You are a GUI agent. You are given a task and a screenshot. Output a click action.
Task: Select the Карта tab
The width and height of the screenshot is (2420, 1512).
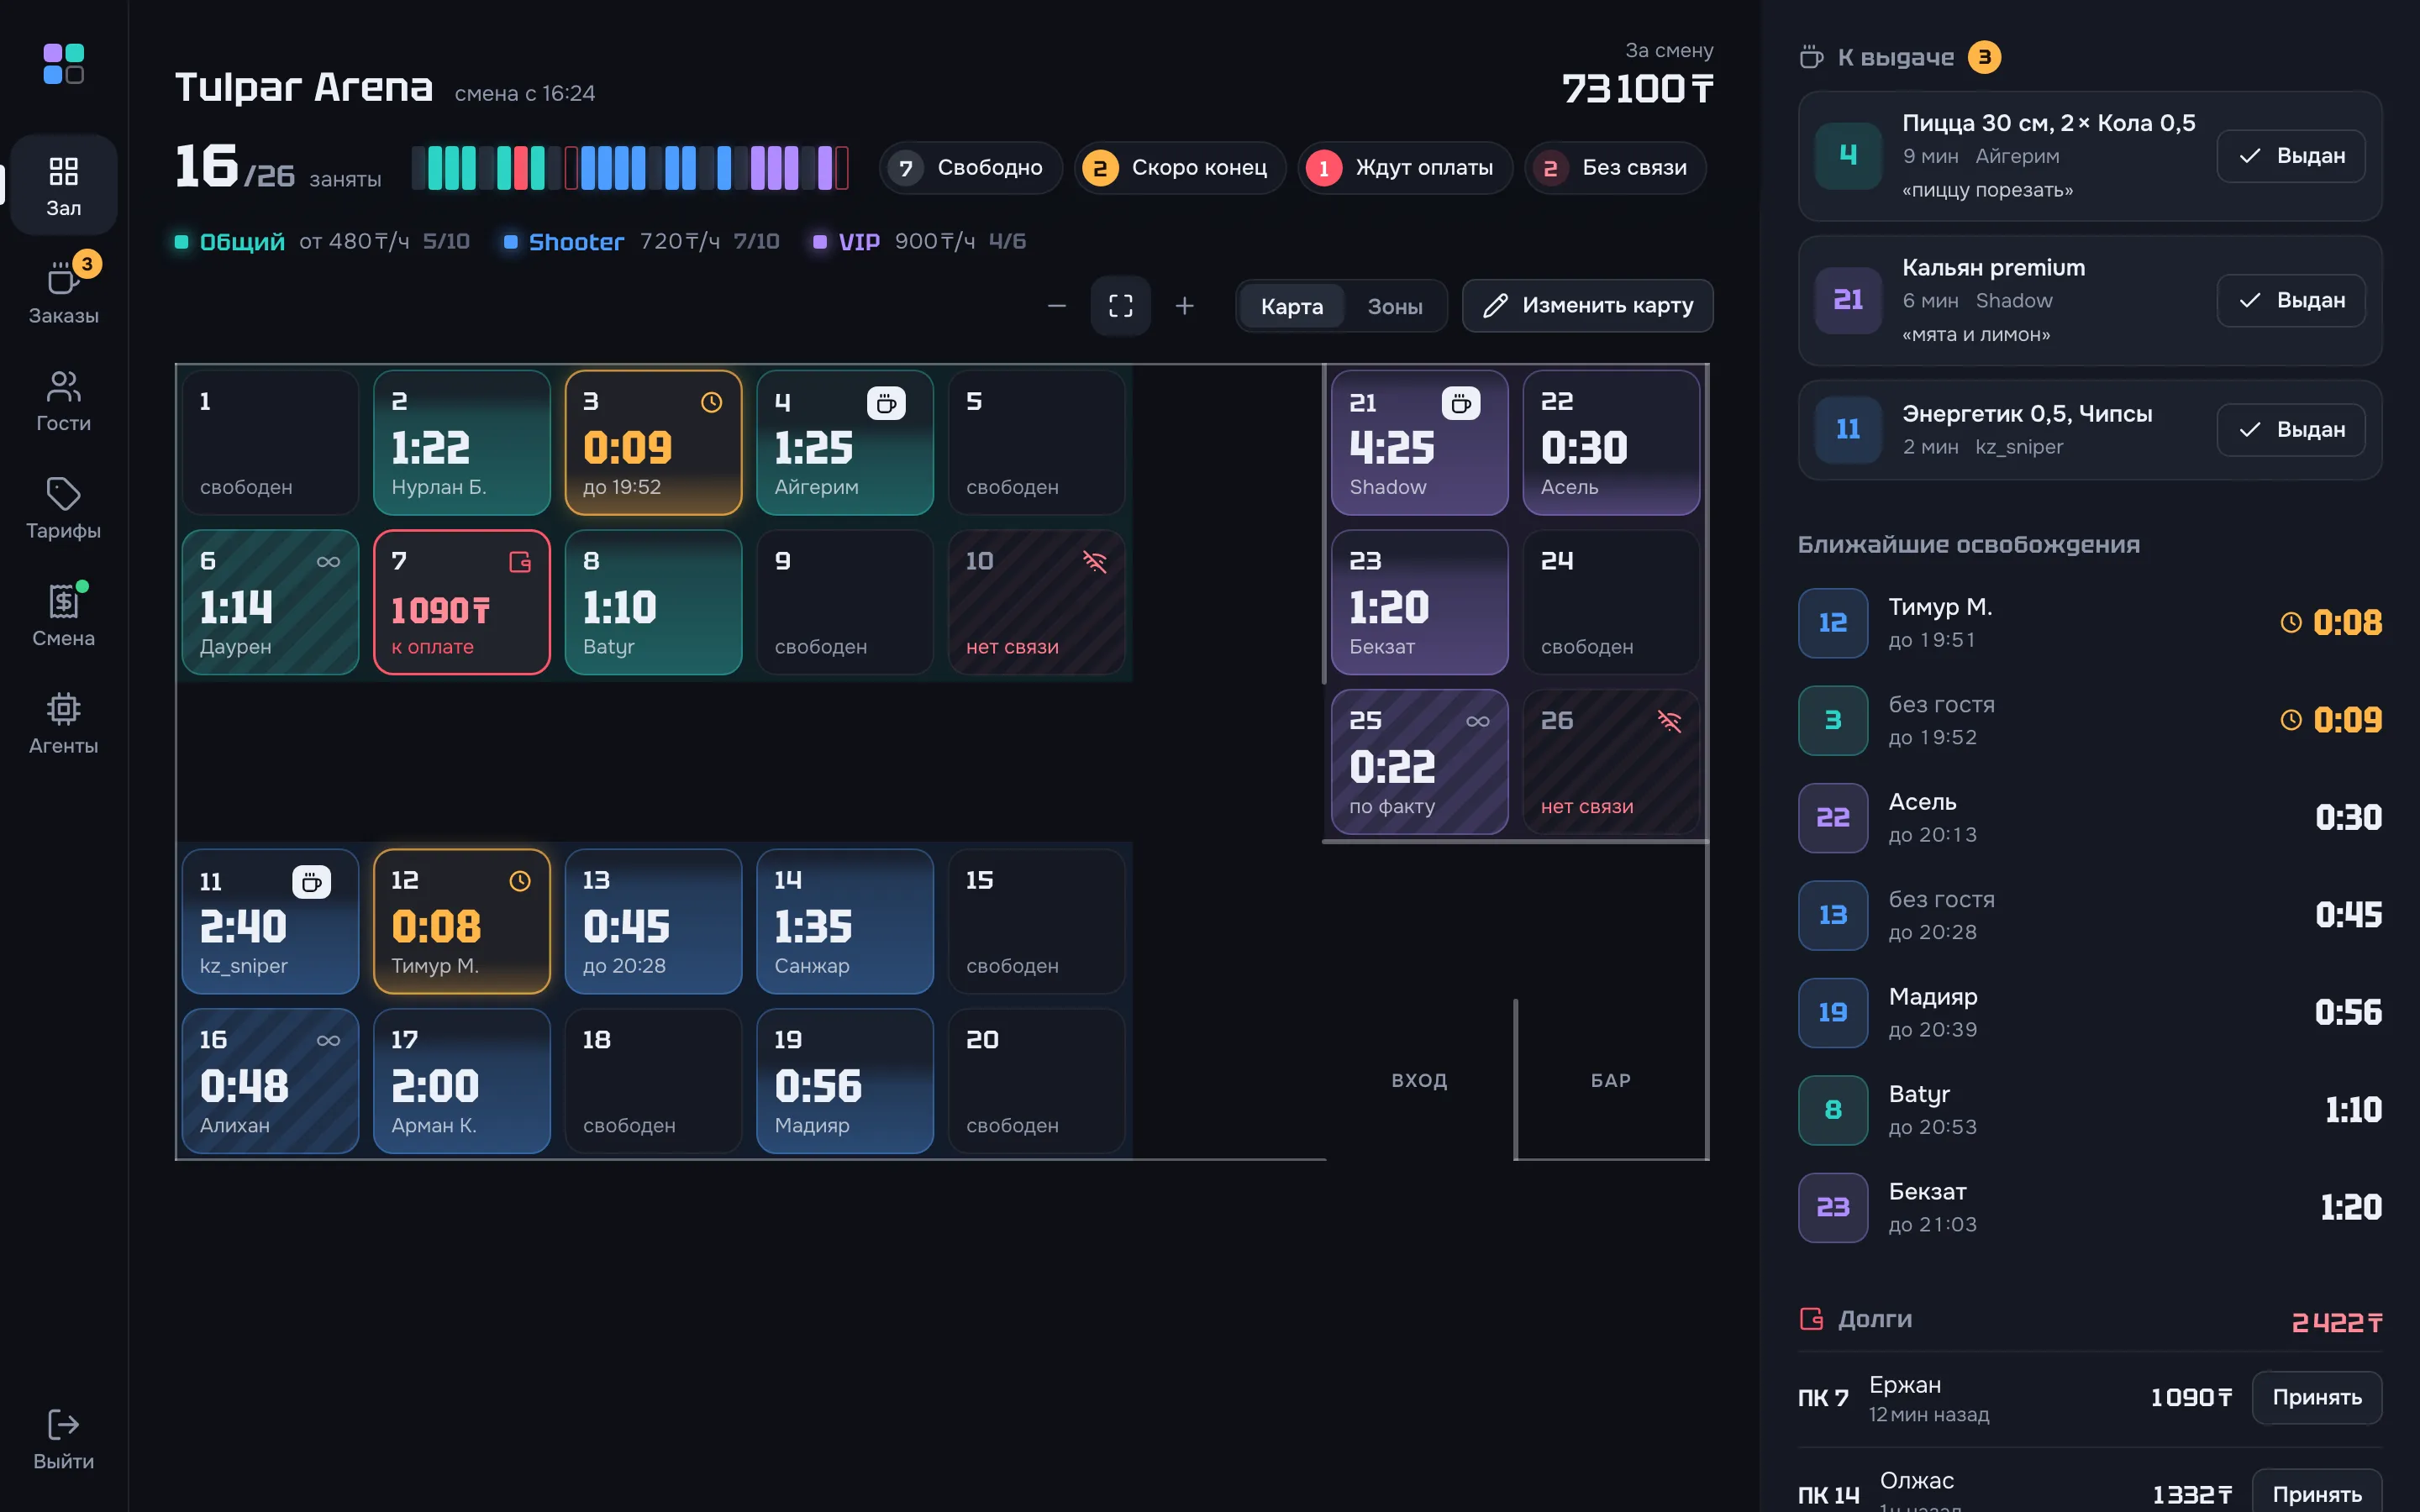(x=1291, y=306)
